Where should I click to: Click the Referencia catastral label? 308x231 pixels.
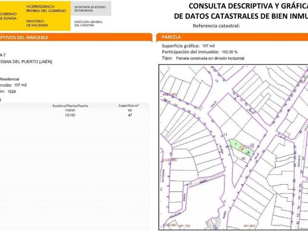coord(216,25)
